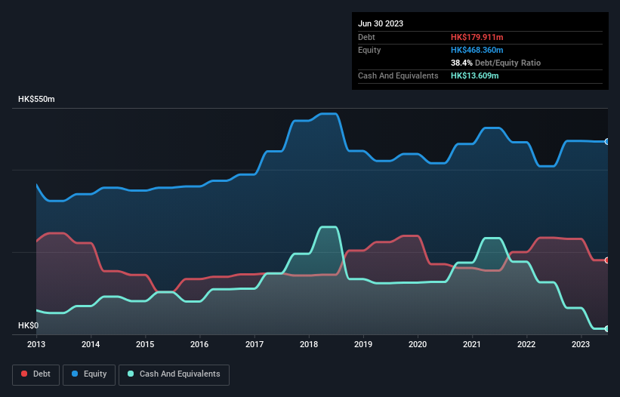Toggle Cash And Equivalents legend button
The height and width of the screenshot is (397, 620).
(x=174, y=374)
